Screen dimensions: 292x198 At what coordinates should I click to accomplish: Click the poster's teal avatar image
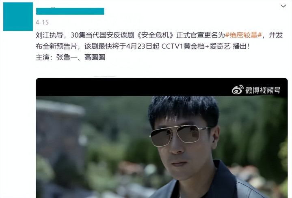[18, 17]
